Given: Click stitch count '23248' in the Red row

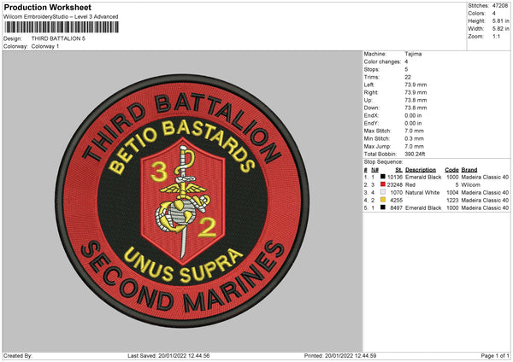Looking at the screenshot, I should (x=394, y=185).
